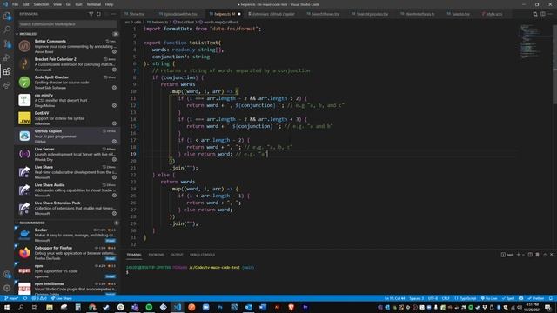
Task: Open the Manage gear in the activity bar
Action: 7,288
